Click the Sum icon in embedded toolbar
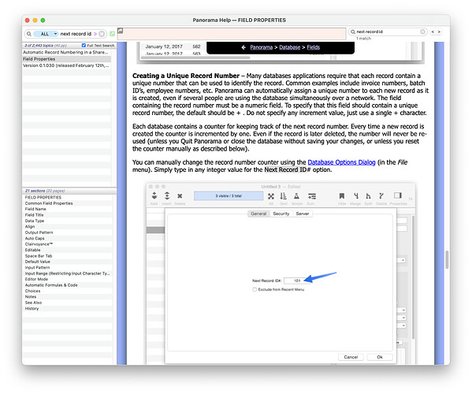The height and width of the screenshot is (394, 472). pyautogui.click(x=312, y=196)
